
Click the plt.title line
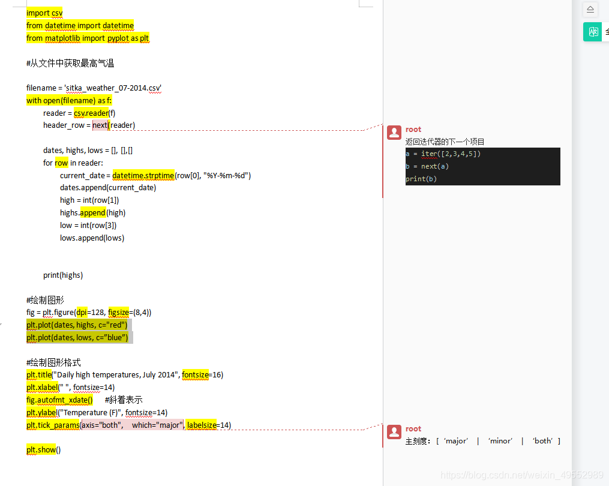(125, 375)
